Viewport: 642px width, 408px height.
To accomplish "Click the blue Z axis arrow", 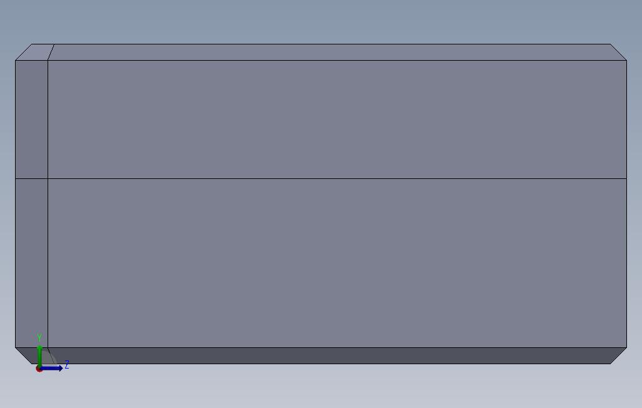I will (52, 369).
